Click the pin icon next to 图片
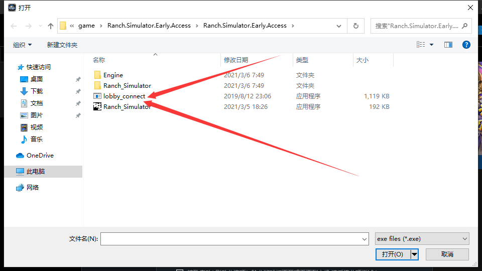 pos(78,115)
